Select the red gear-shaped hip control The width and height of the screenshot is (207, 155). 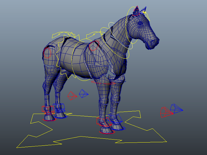tap(48, 53)
